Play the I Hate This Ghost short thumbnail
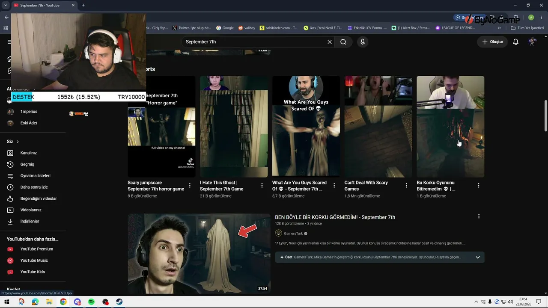The width and height of the screenshot is (548, 308). (234, 127)
